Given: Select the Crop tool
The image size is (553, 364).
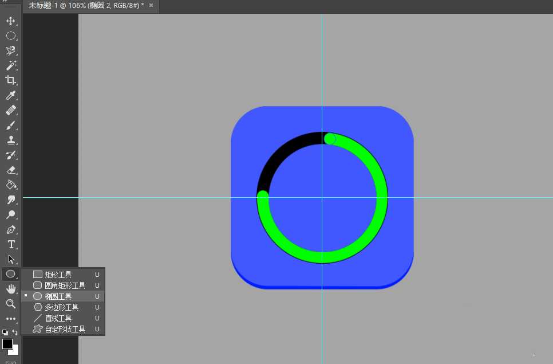Looking at the screenshot, I should (10, 80).
